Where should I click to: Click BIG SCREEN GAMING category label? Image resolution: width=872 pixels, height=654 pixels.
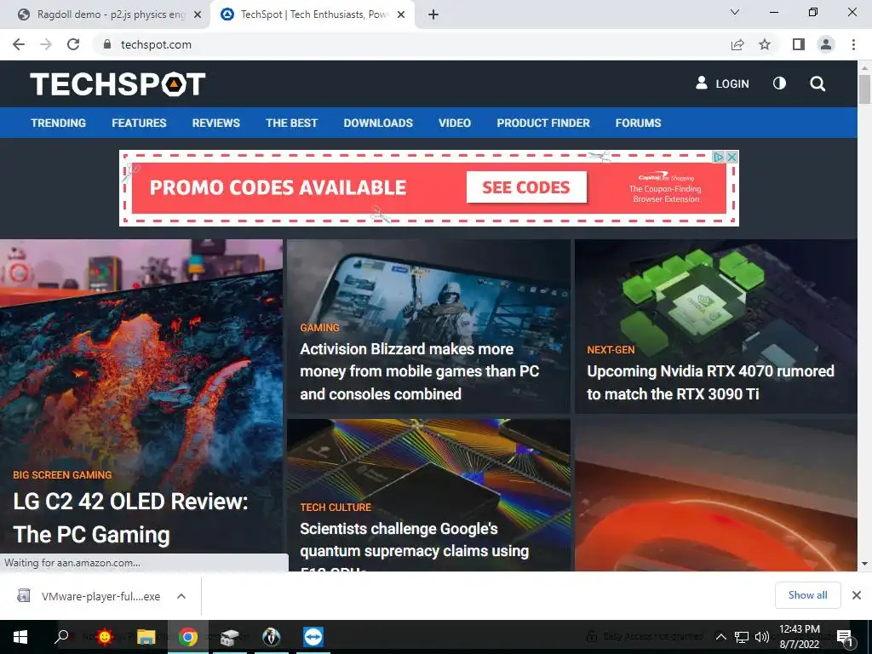[62, 475]
